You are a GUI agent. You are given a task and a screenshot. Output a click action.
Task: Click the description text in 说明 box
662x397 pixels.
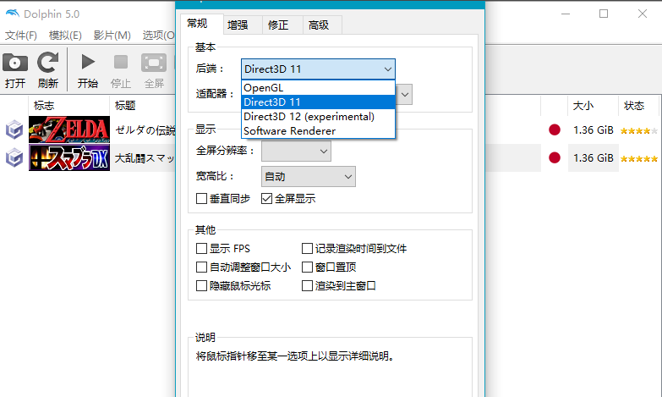(296, 356)
